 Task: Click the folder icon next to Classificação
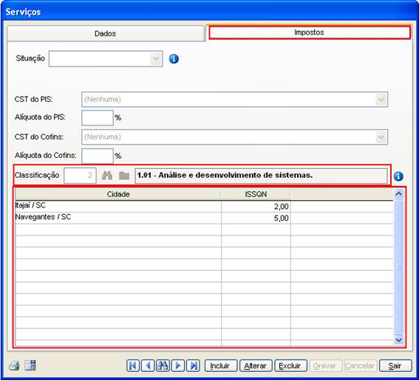coord(124,176)
